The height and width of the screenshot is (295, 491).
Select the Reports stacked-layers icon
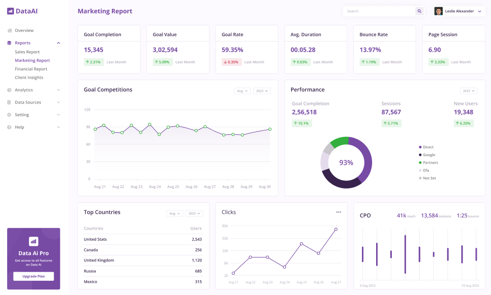pyautogui.click(x=9, y=43)
